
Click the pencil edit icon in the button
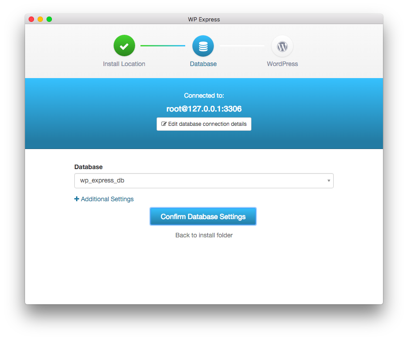(x=164, y=124)
